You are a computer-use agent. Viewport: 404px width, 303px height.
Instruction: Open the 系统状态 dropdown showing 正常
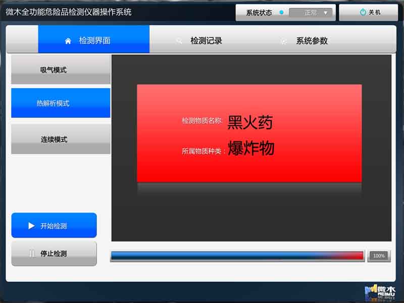(x=310, y=13)
